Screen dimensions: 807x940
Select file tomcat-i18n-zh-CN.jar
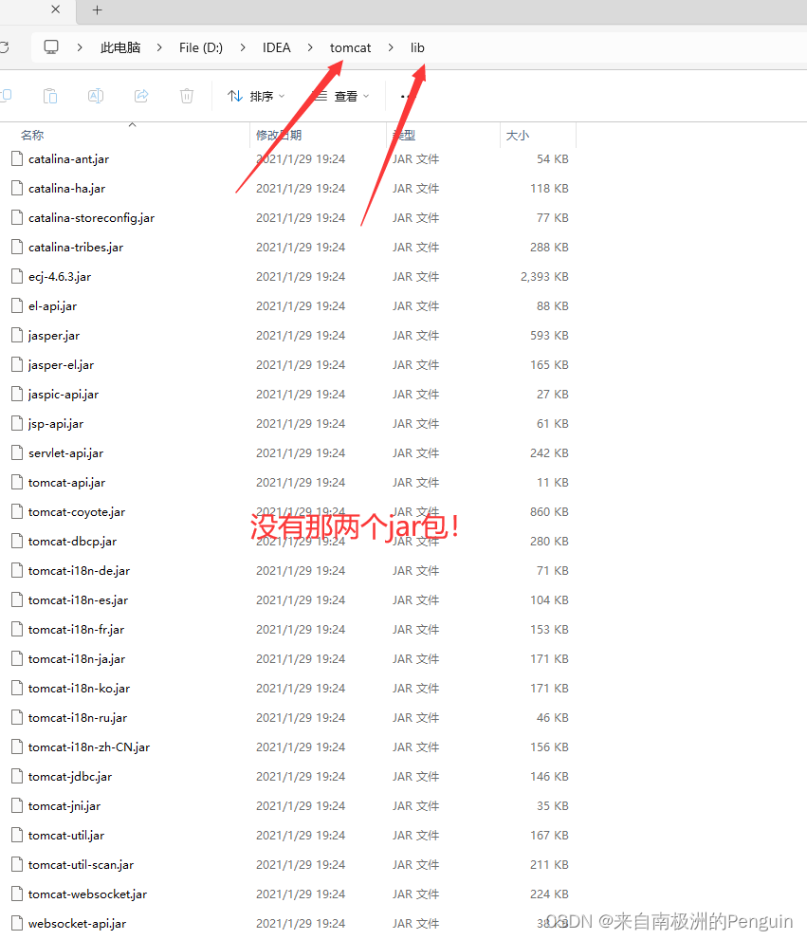[x=89, y=746]
